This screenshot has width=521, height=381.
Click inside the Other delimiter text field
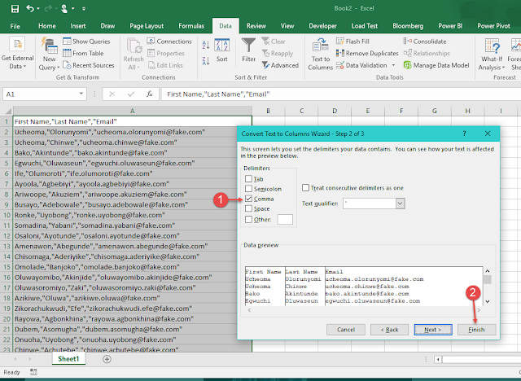(285, 219)
